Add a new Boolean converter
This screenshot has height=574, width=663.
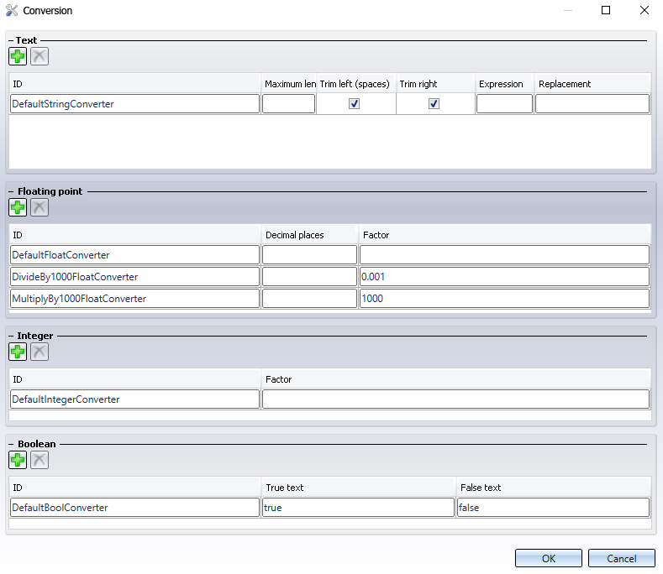(18, 459)
